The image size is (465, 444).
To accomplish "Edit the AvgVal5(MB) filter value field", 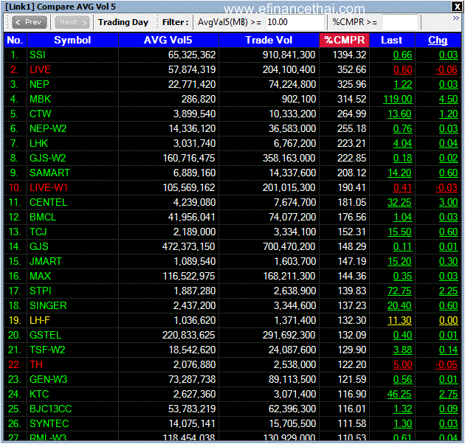I will [294, 22].
